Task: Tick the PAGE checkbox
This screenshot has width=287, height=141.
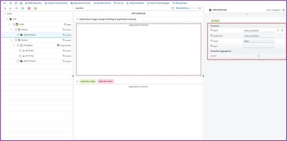Action: tap(14, 25)
